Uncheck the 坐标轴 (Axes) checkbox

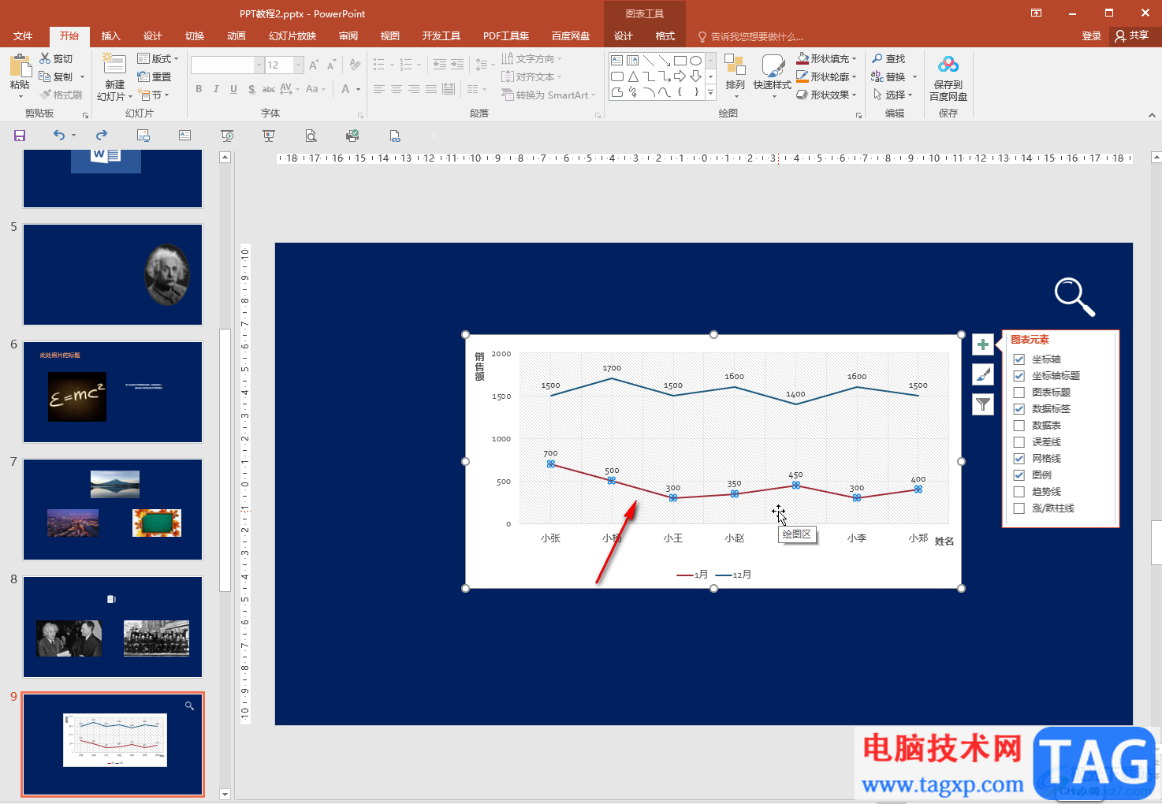(x=1019, y=359)
